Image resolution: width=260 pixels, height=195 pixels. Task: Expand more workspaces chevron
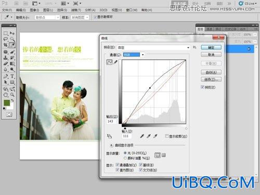[229, 3]
